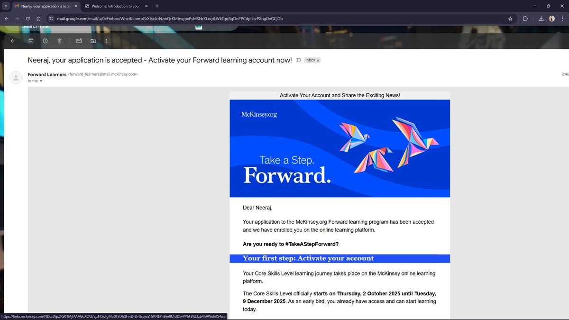Click Chrome's back navigation button
This screenshot has height=320, width=569.
point(6,18)
